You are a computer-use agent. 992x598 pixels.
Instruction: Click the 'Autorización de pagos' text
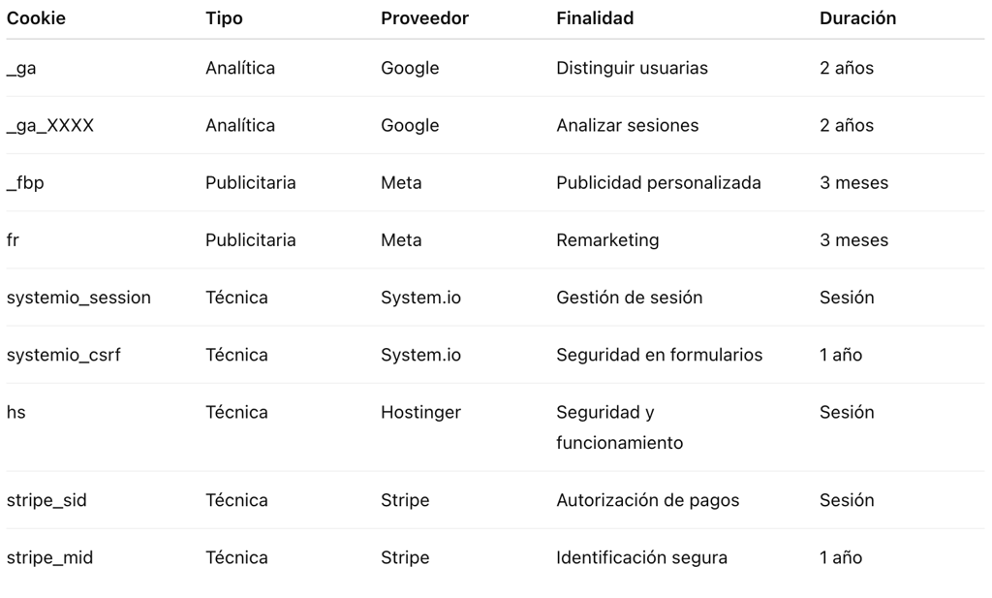[647, 500]
